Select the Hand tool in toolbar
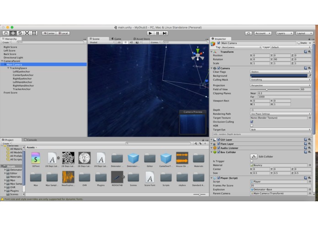This screenshot has width=318, height=226. [x=6, y=33]
